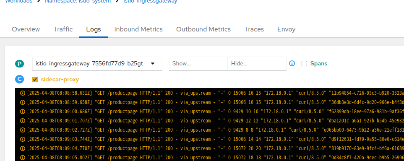
Task: Click info icon on the 08:08:59.658Z log line
Action: point(23,102)
